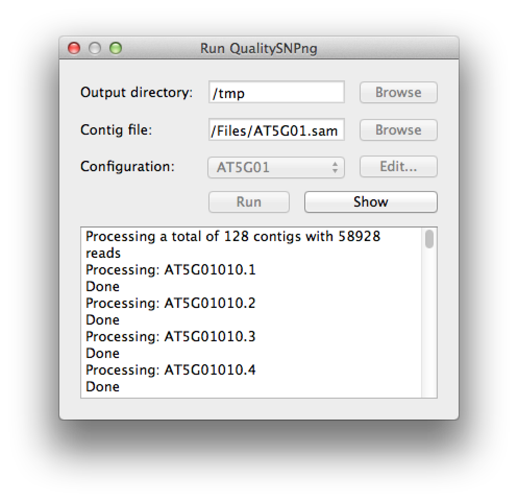The width and height of the screenshot is (518, 502).
Task: Minimize the window with the yellow button
Action: (x=95, y=49)
